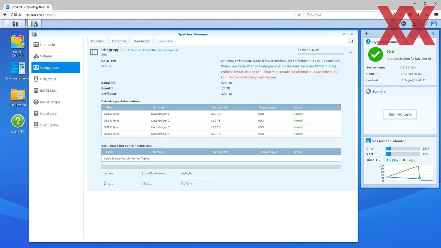This screenshot has width=441, height=248.
Task: Toggle the sort order icon button
Action: (351, 41)
